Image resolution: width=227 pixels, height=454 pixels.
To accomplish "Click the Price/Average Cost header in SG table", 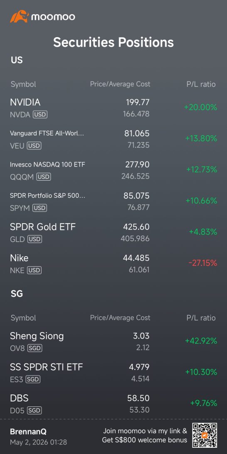I will click(x=120, y=318).
